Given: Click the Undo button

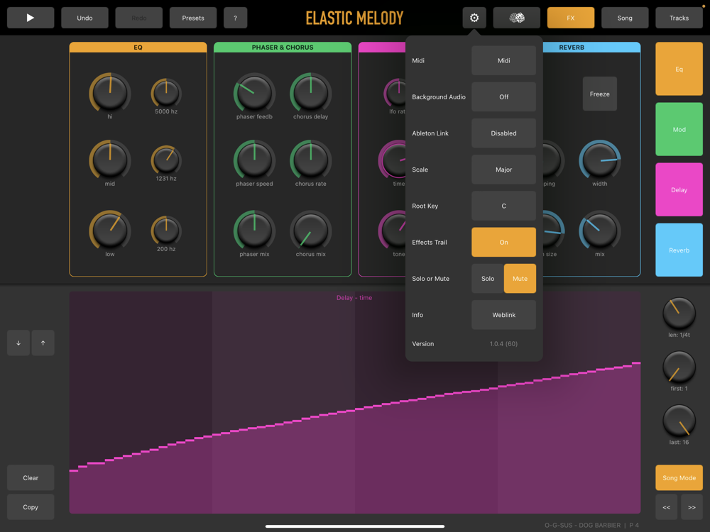Looking at the screenshot, I should tap(84, 18).
